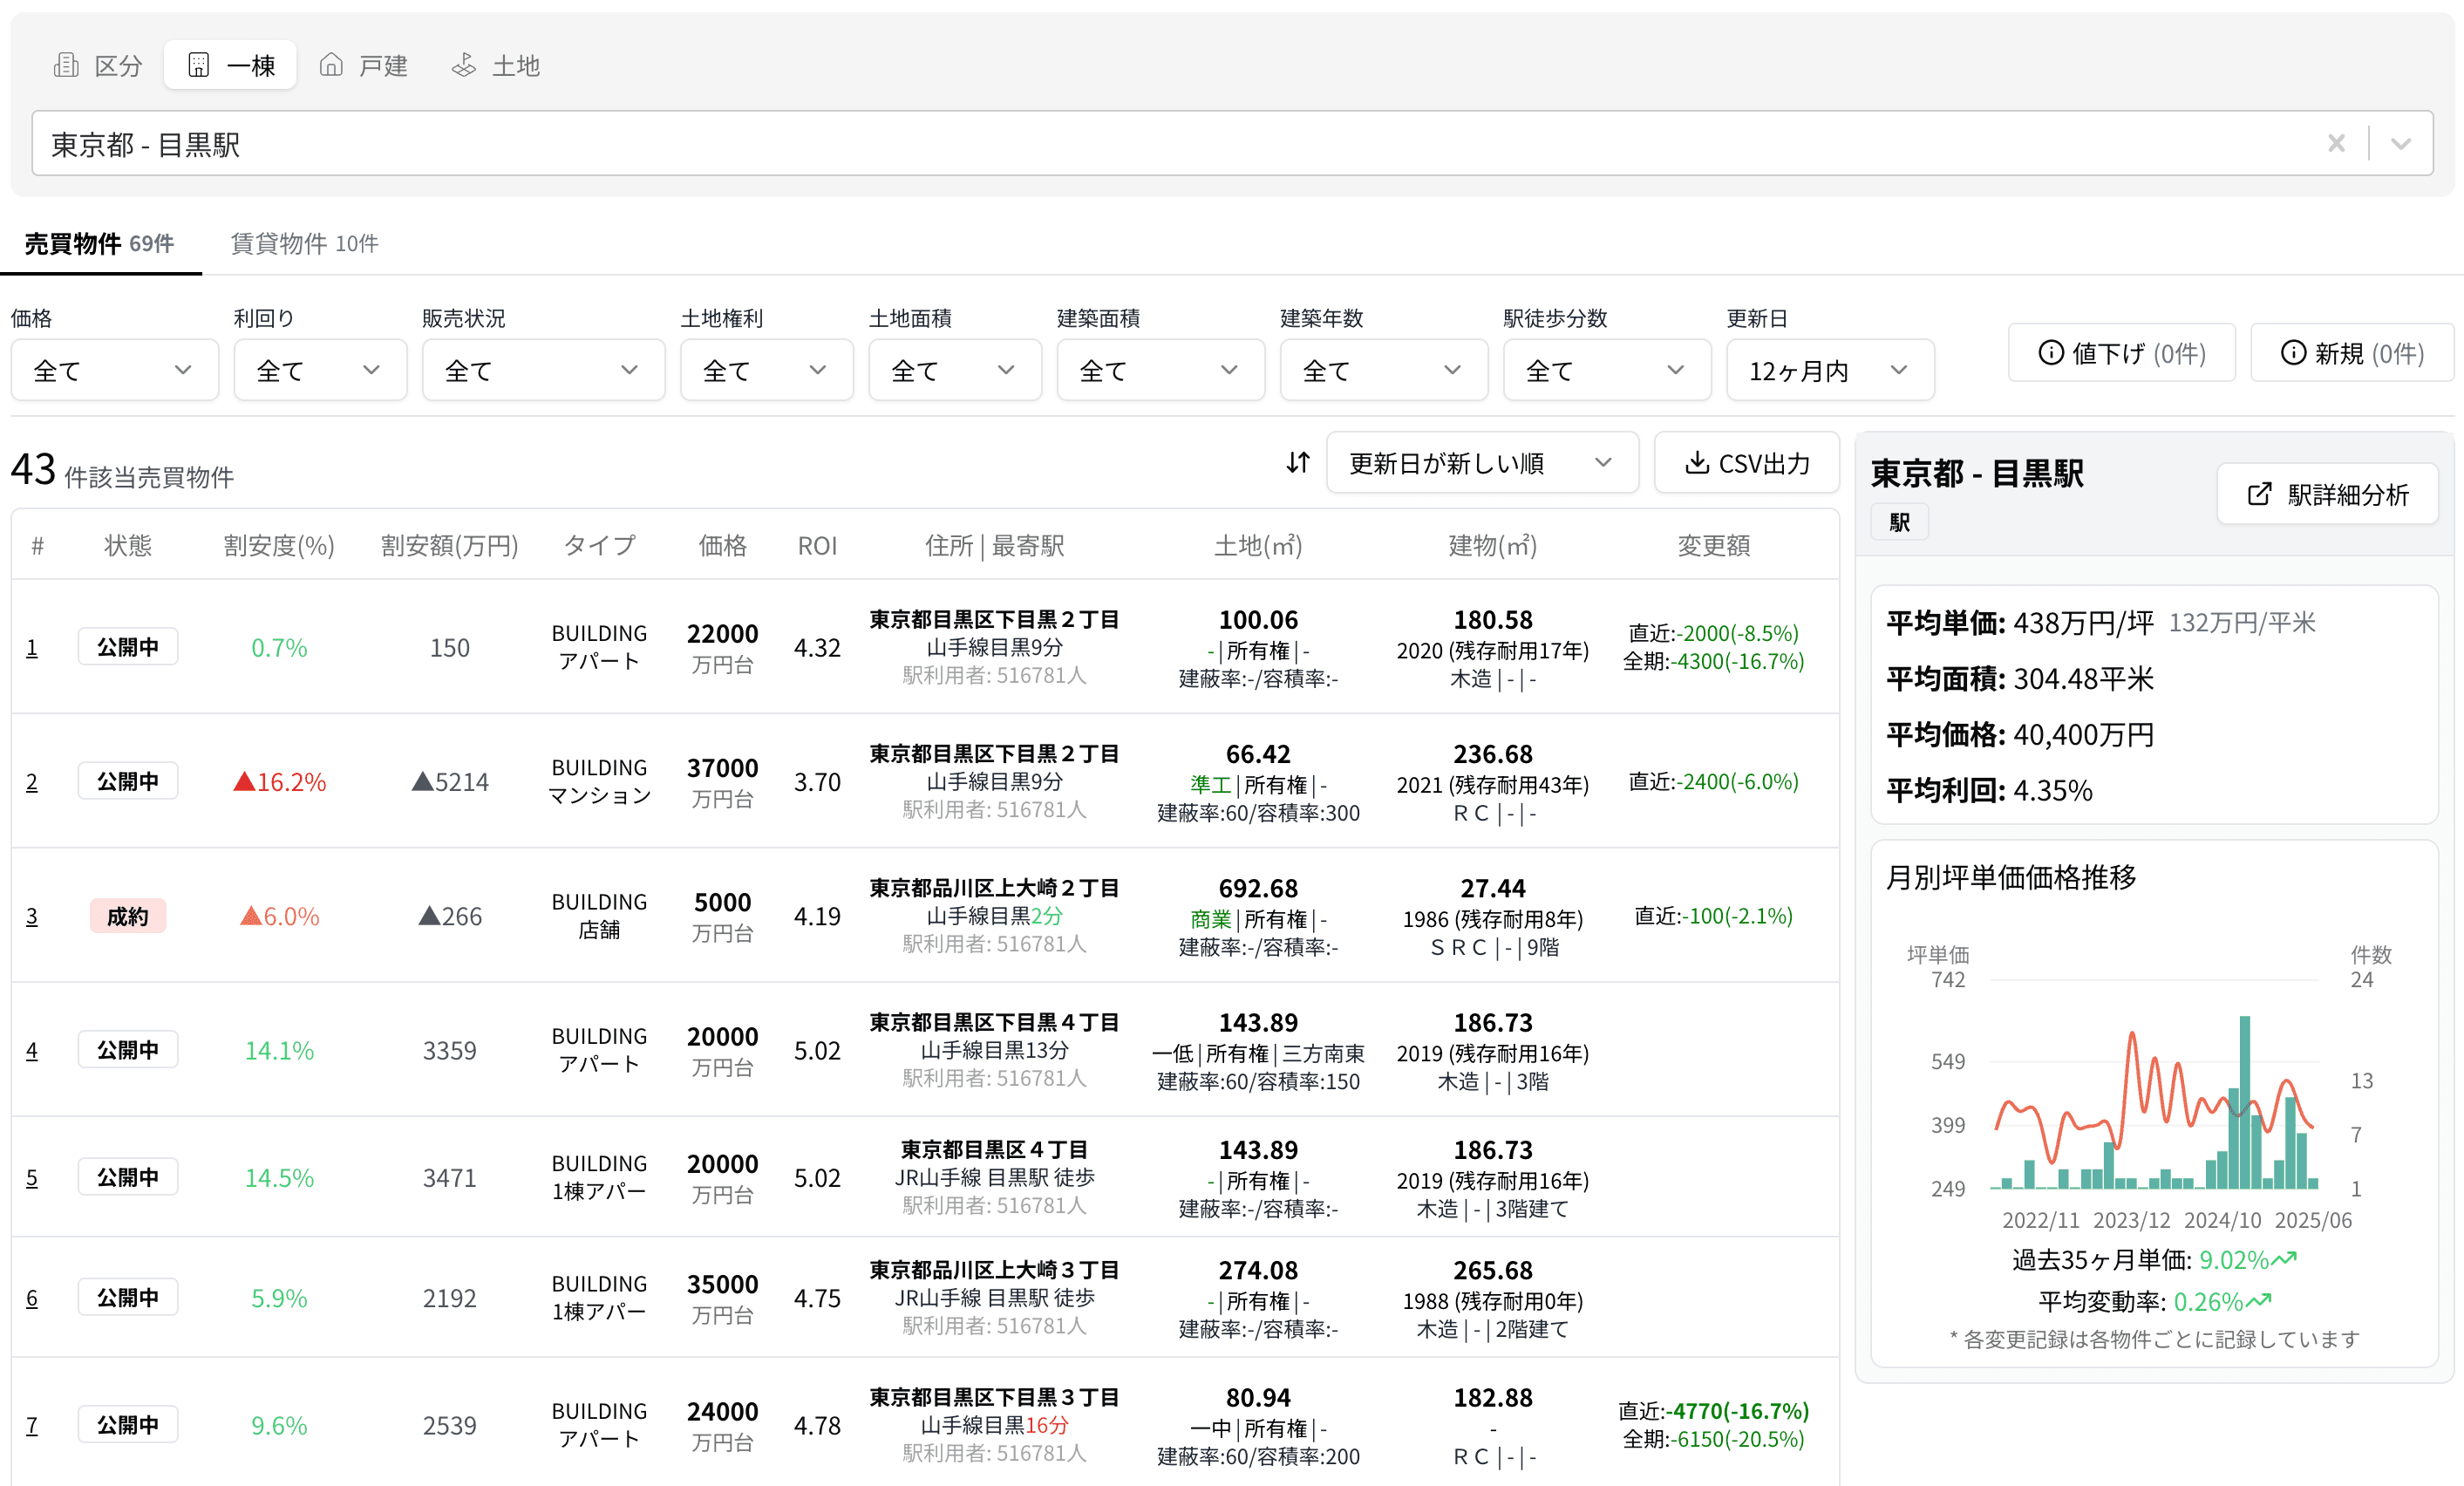Switch to the 土地 tab
The image size is (2464, 1486).
tap(496, 66)
